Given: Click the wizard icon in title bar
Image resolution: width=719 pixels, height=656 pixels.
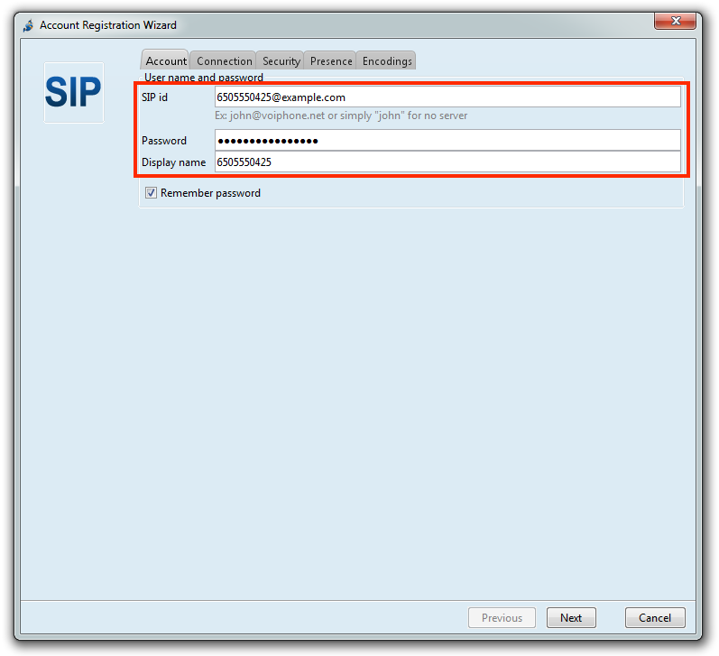Looking at the screenshot, I should 28,25.
